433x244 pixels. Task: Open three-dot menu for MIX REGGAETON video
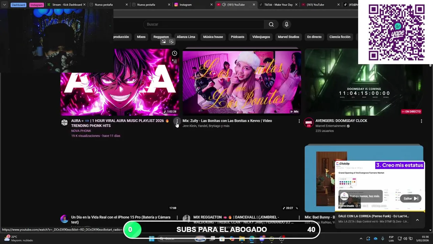pyautogui.click(x=299, y=217)
